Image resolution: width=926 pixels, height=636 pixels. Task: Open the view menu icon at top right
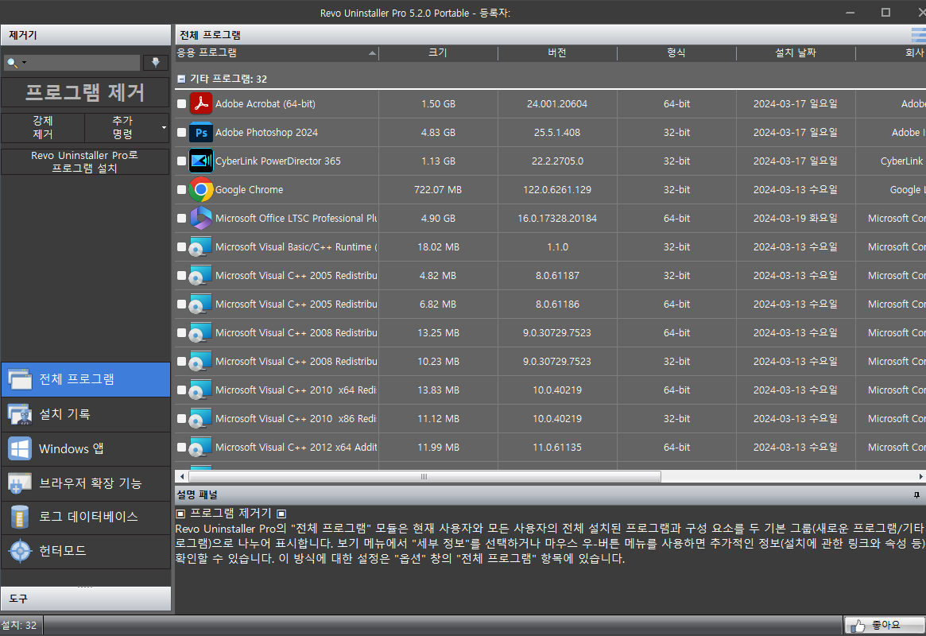tap(918, 35)
